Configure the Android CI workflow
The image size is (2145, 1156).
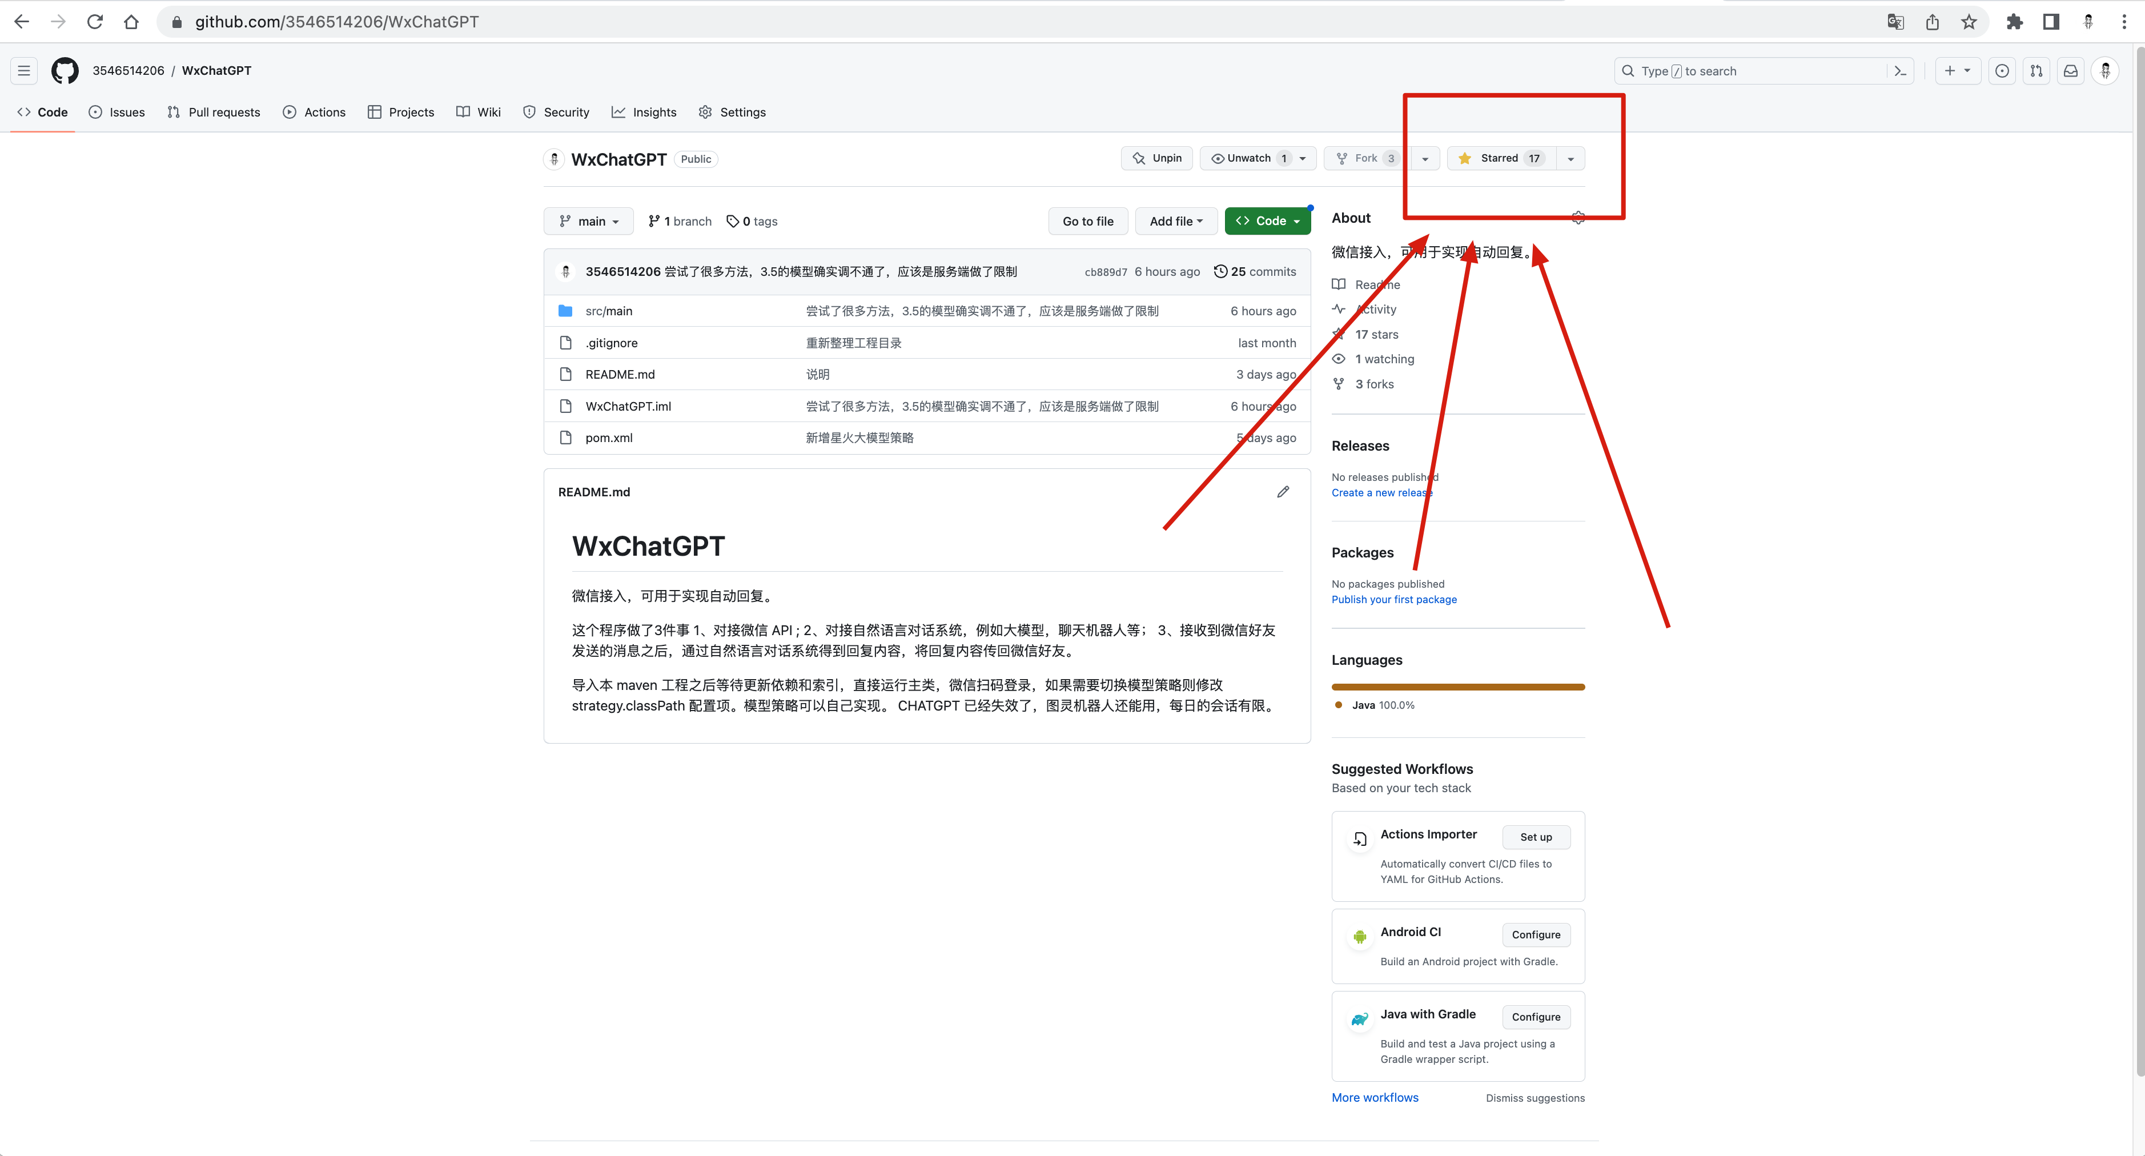[x=1536, y=934]
